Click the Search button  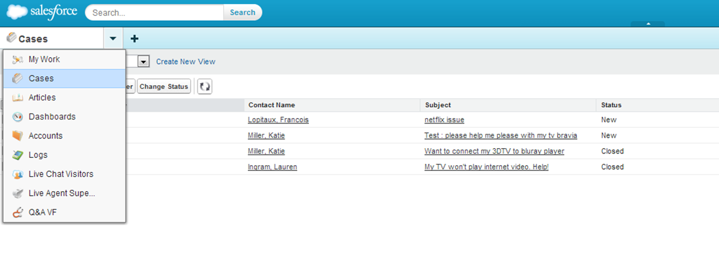[243, 12]
